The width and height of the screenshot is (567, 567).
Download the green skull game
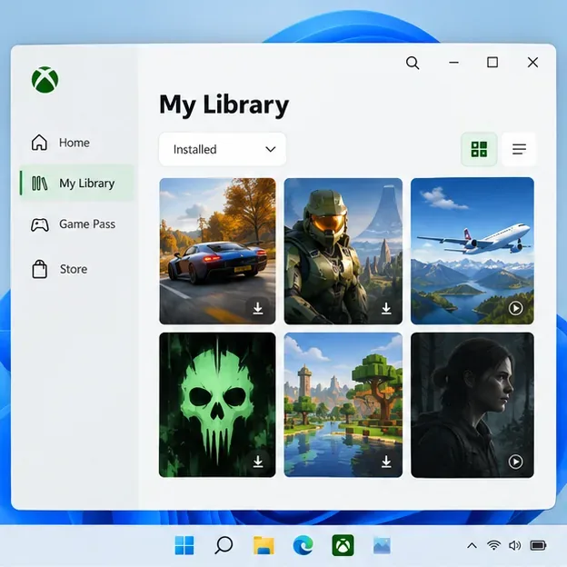point(258,462)
